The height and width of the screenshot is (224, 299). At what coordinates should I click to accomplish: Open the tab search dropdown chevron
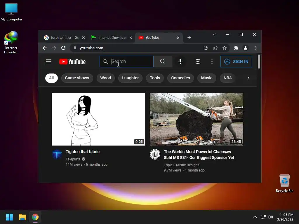pos(214,34)
